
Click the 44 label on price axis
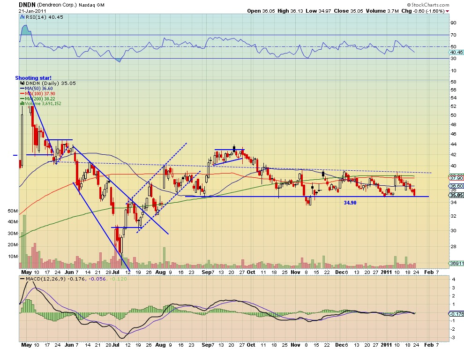click(x=453, y=144)
